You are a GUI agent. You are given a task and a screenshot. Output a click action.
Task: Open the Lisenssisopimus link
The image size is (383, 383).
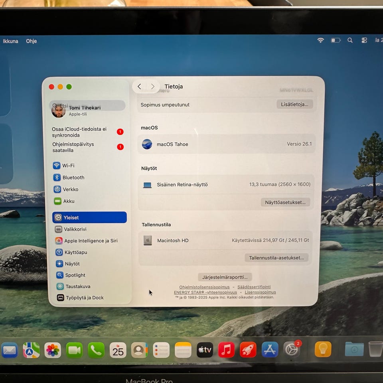[261, 292]
